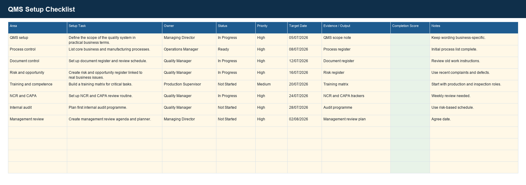Select the Internal audit area cell
This screenshot has width=526, height=185.
[x=37, y=109]
